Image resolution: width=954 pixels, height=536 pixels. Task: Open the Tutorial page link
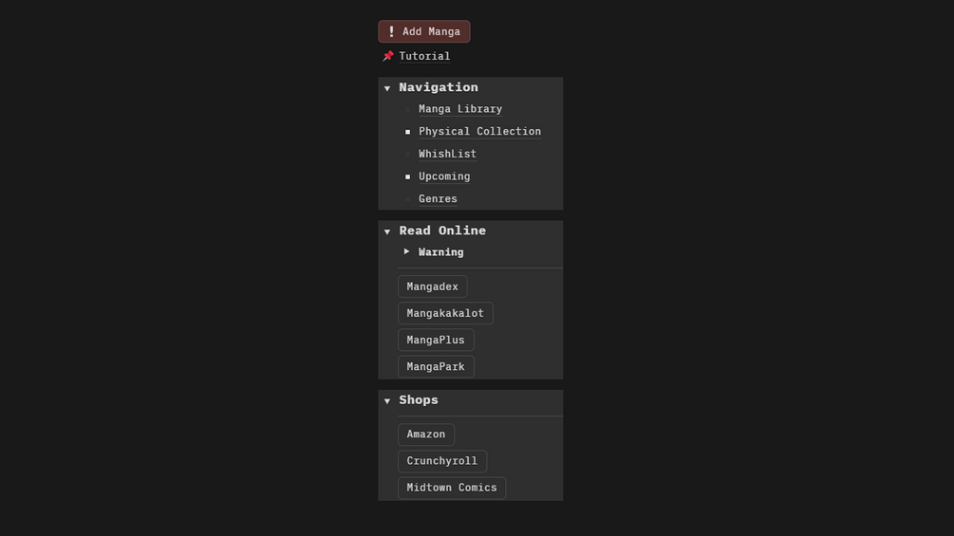click(424, 56)
